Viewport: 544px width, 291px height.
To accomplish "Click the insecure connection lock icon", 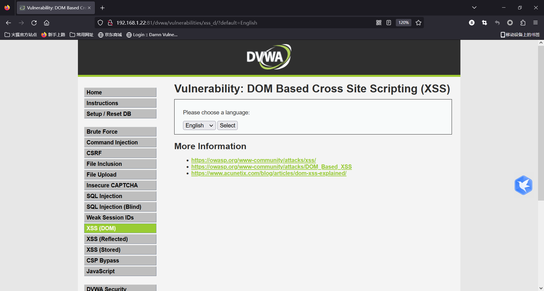I will tap(110, 23).
